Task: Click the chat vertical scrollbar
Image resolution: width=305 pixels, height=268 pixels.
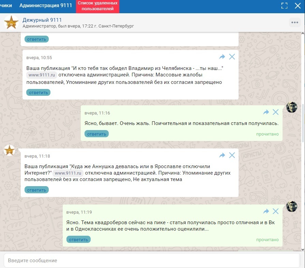Action: pyautogui.click(x=303, y=122)
